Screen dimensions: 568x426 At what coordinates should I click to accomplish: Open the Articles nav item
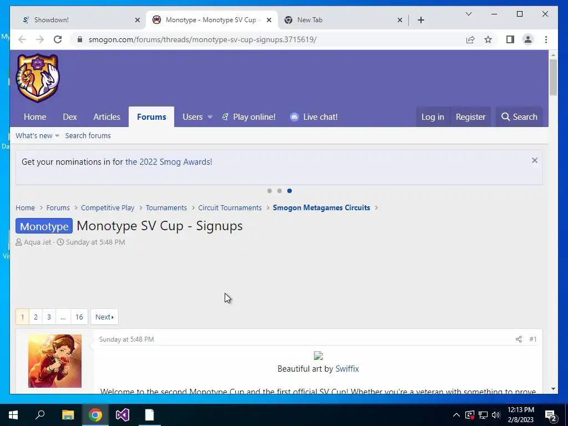(106, 117)
